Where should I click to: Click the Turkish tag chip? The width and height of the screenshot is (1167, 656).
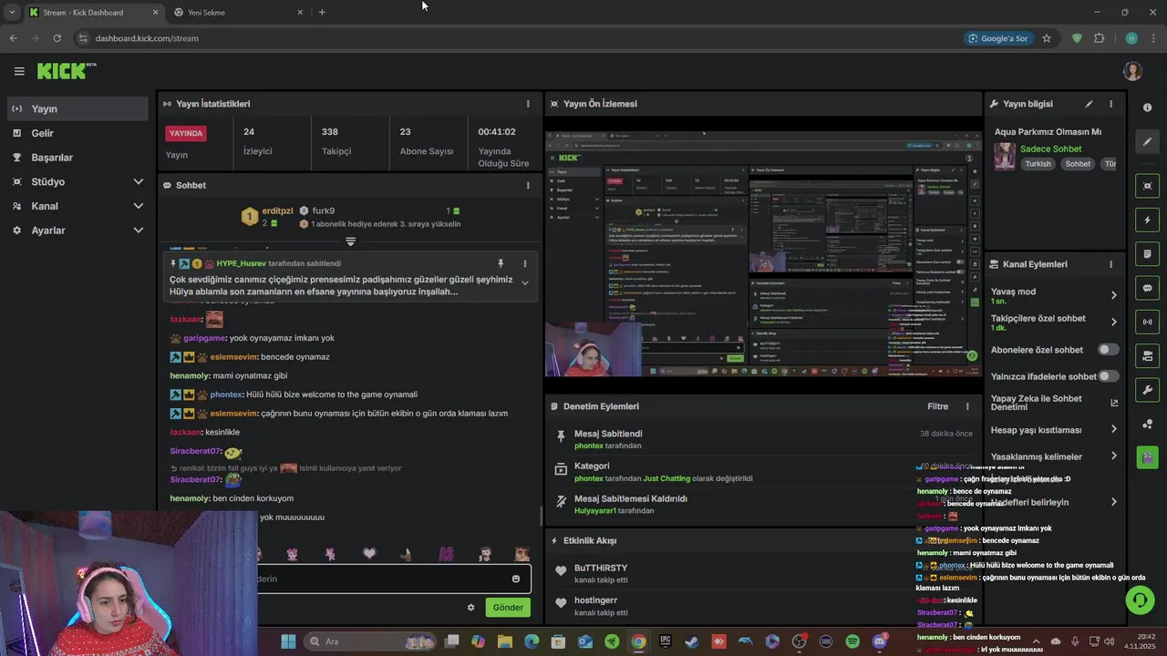(1038, 164)
